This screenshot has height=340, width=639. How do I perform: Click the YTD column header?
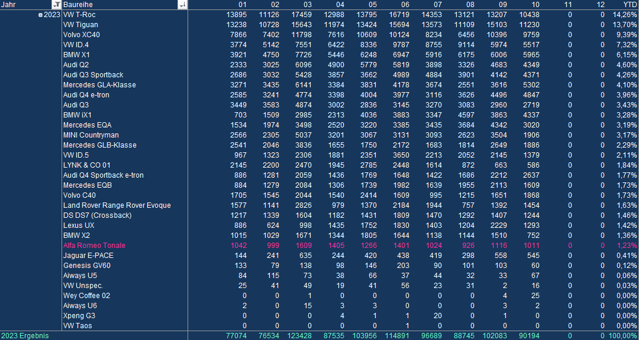(x=630, y=5)
